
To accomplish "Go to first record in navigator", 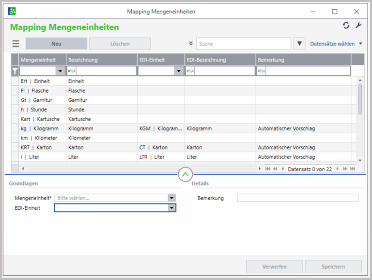I will pyautogui.click(x=267, y=169).
